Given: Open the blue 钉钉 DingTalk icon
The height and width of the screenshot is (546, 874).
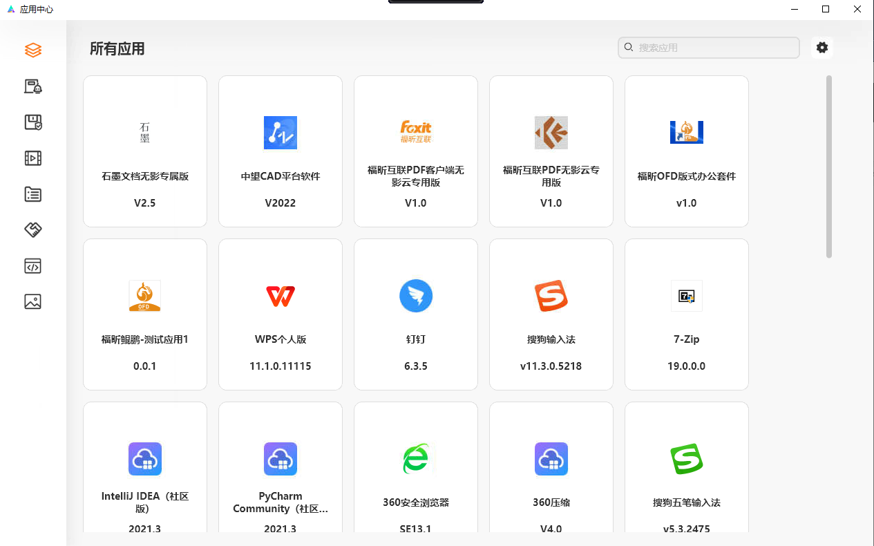Looking at the screenshot, I should point(416,296).
